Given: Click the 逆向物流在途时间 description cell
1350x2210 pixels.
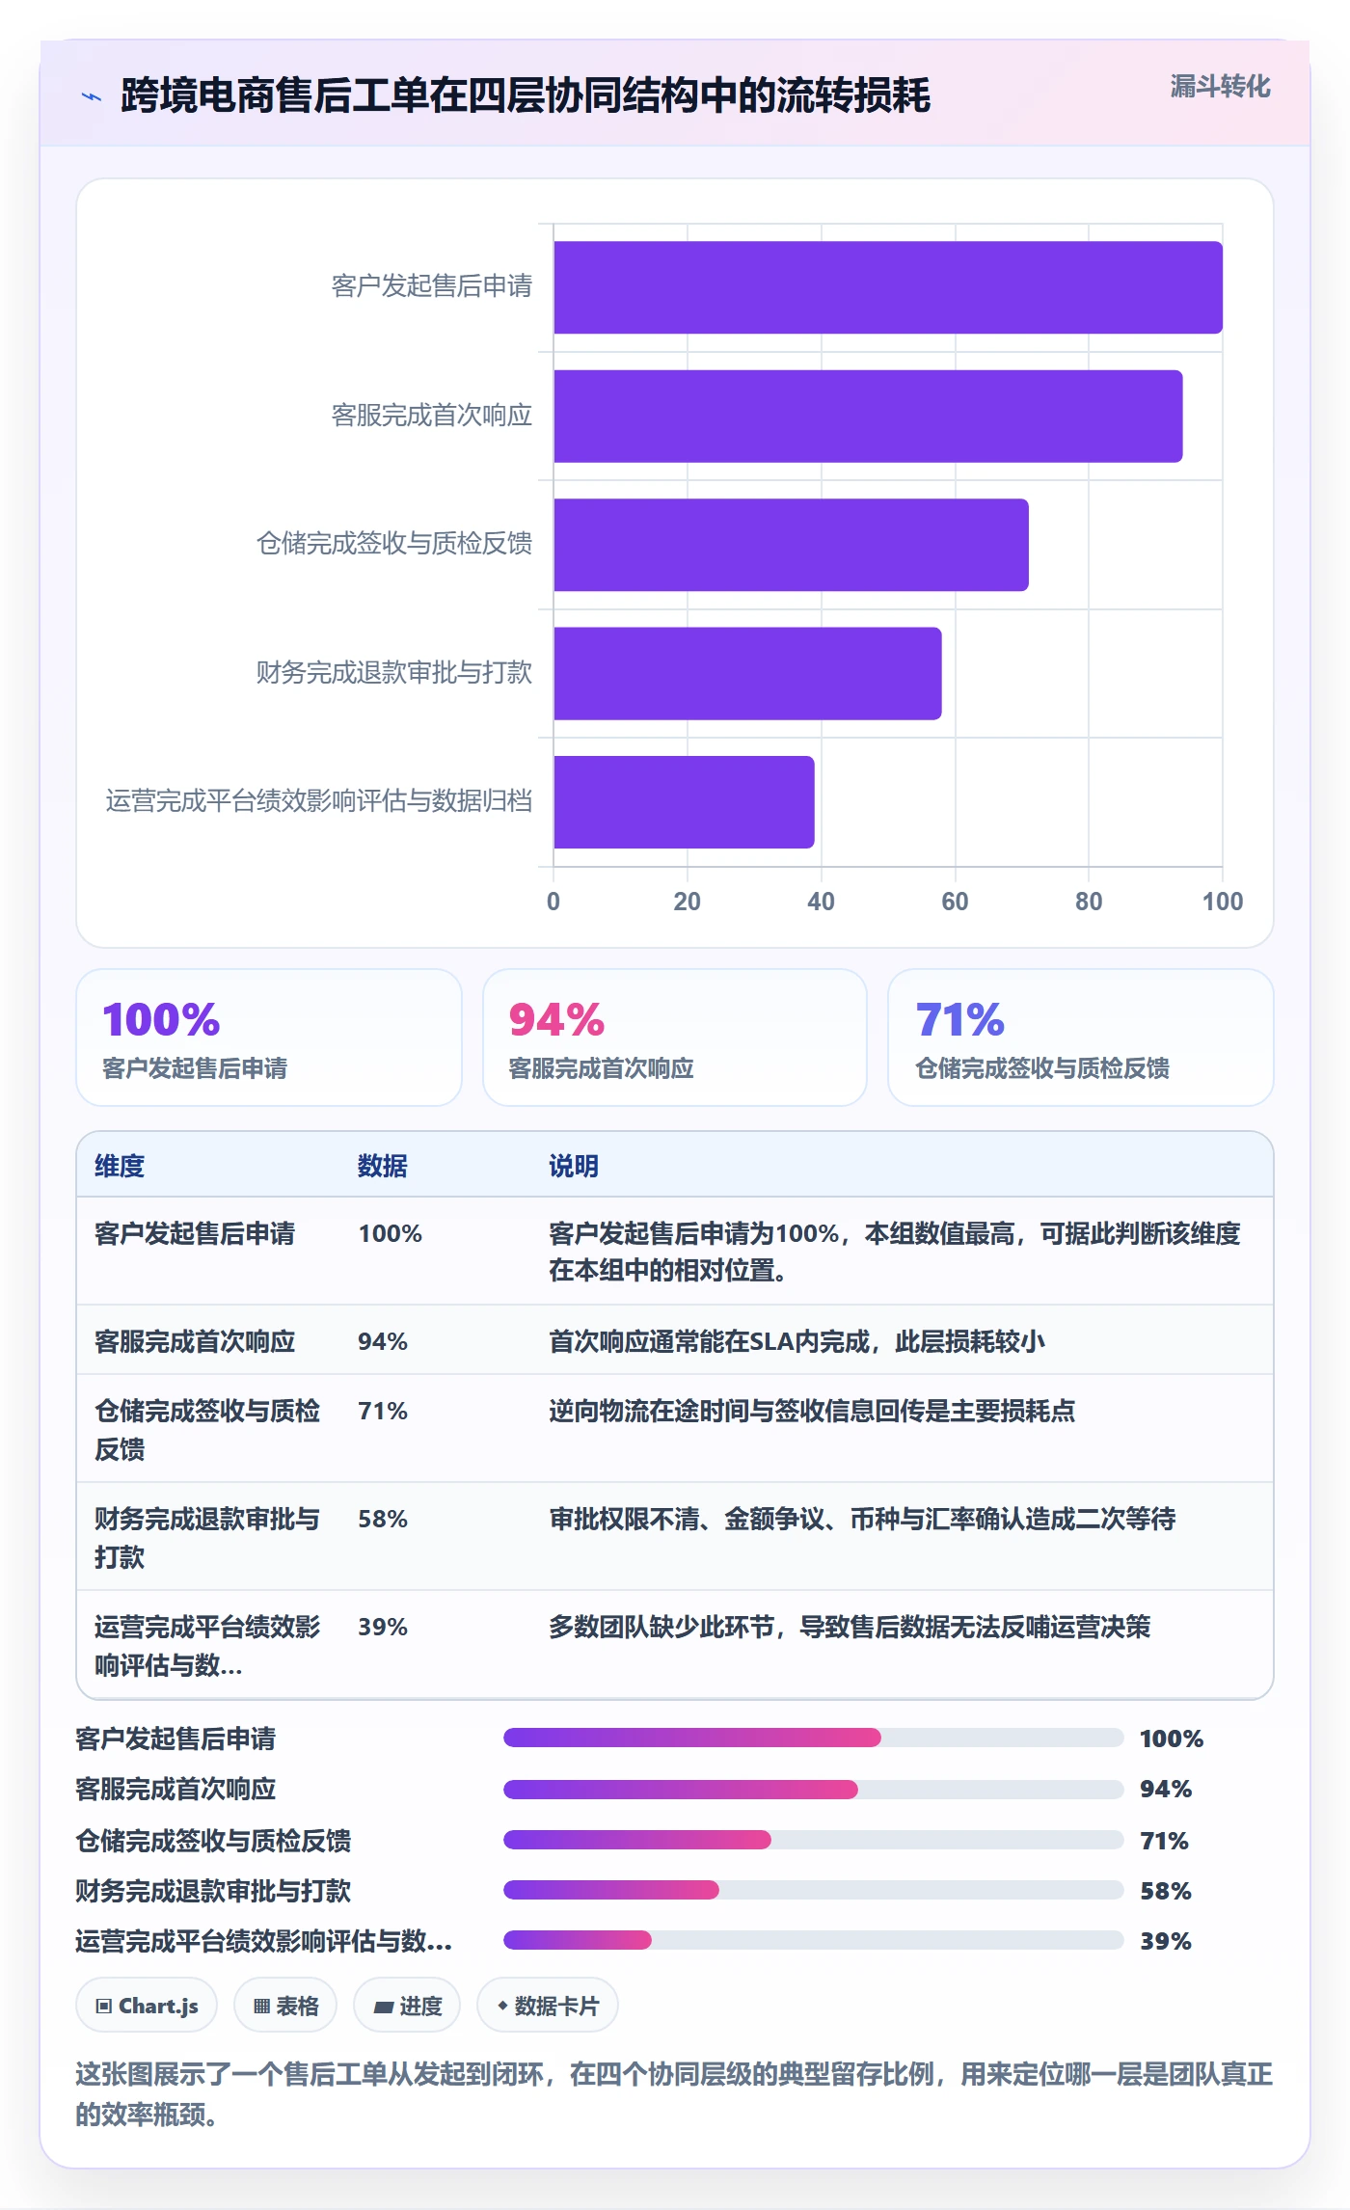Looking at the screenshot, I should click(x=812, y=1411).
